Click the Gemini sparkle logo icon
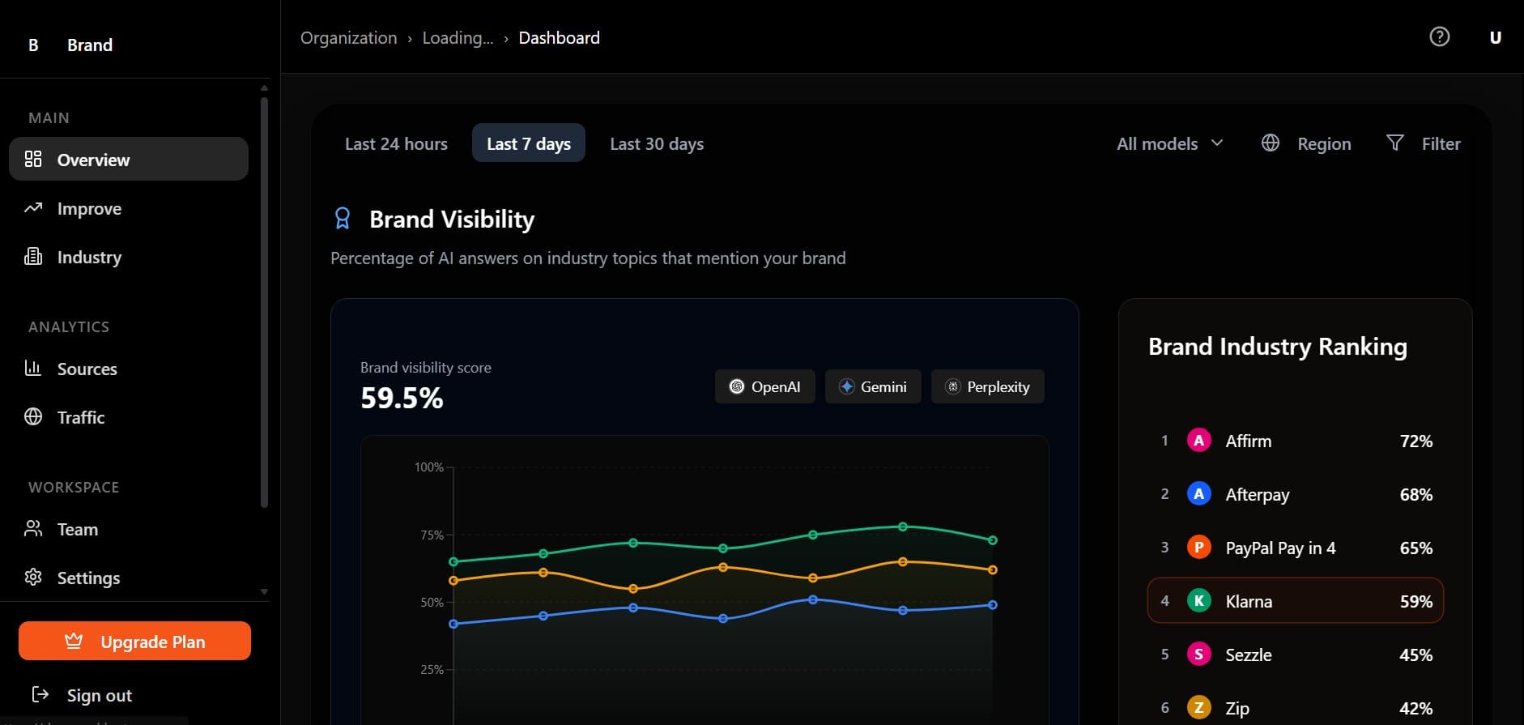Image resolution: width=1524 pixels, height=725 pixels. 846,386
